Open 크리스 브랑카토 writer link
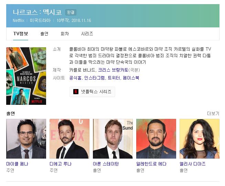The height and width of the screenshot is (186, 225). (x=113, y=70)
